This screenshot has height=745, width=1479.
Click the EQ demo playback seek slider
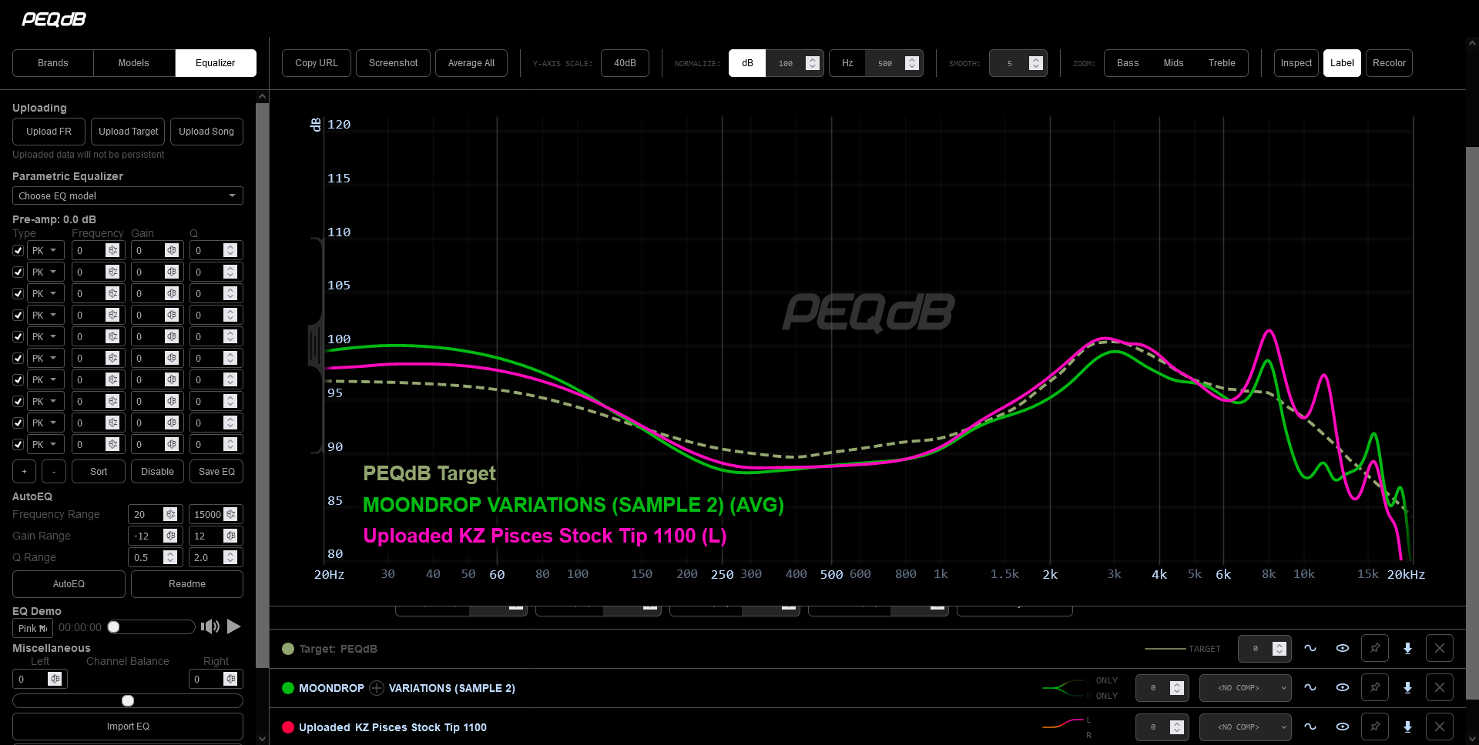point(151,627)
